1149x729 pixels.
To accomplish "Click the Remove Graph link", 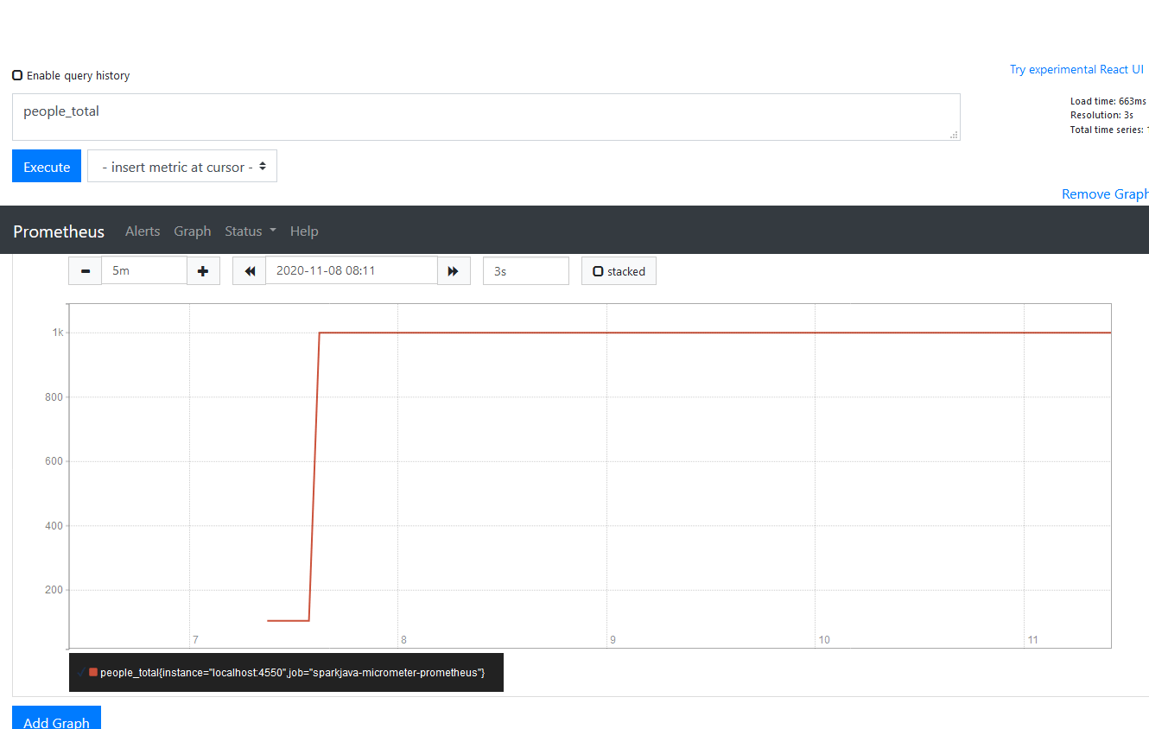I will pos(1104,193).
